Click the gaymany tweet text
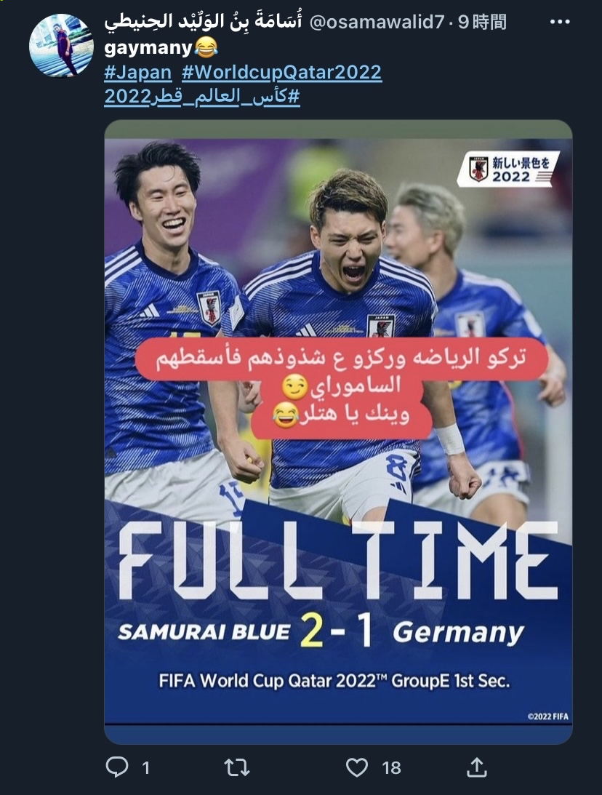The height and width of the screenshot is (795, 602). click(x=148, y=48)
